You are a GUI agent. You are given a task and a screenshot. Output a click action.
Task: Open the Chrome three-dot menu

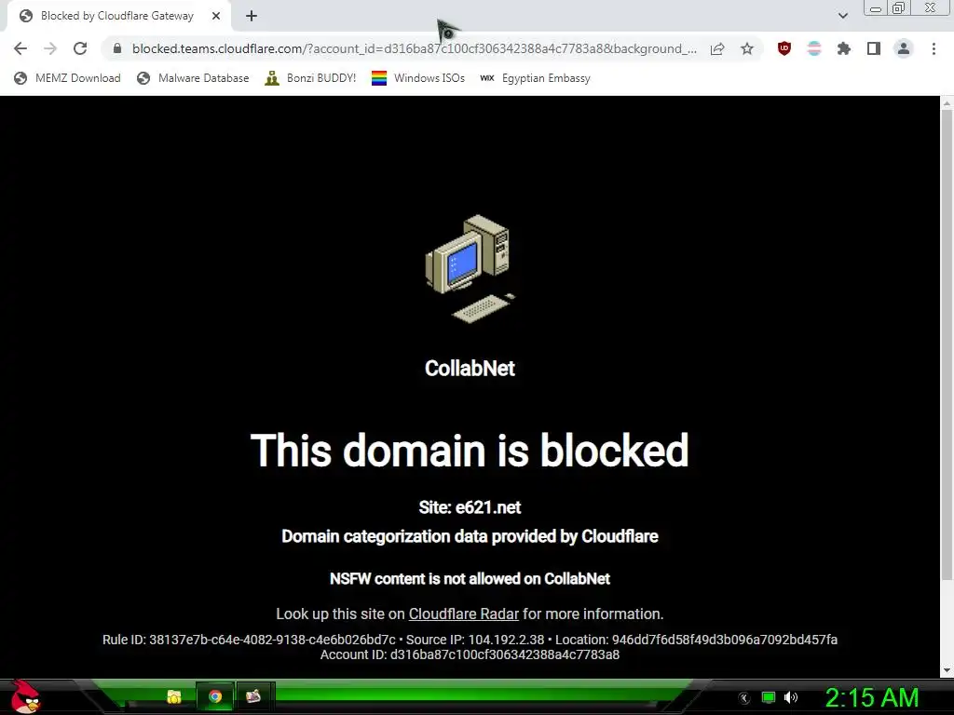click(x=934, y=48)
